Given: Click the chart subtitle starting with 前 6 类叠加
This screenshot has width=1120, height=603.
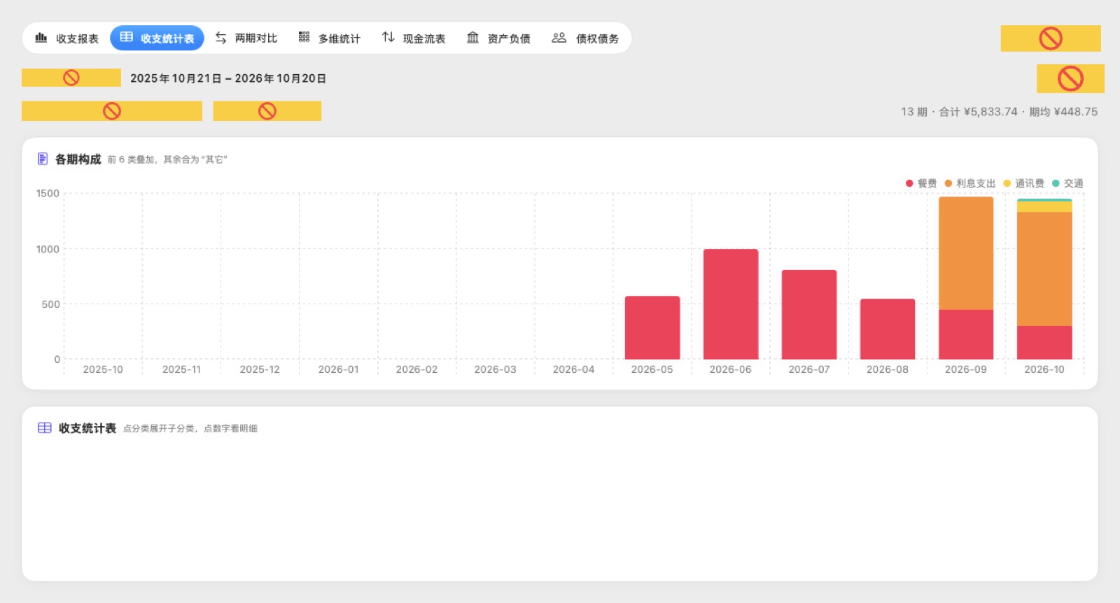Looking at the screenshot, I should tap(167, 159).
